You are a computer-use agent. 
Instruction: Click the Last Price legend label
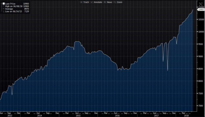(11, 4)
